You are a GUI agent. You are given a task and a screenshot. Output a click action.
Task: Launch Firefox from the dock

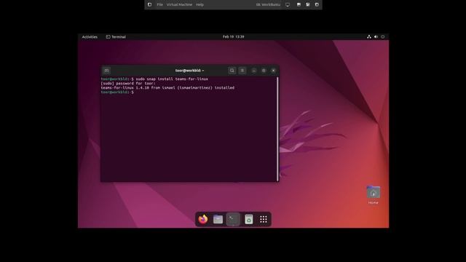click(203, 219)
